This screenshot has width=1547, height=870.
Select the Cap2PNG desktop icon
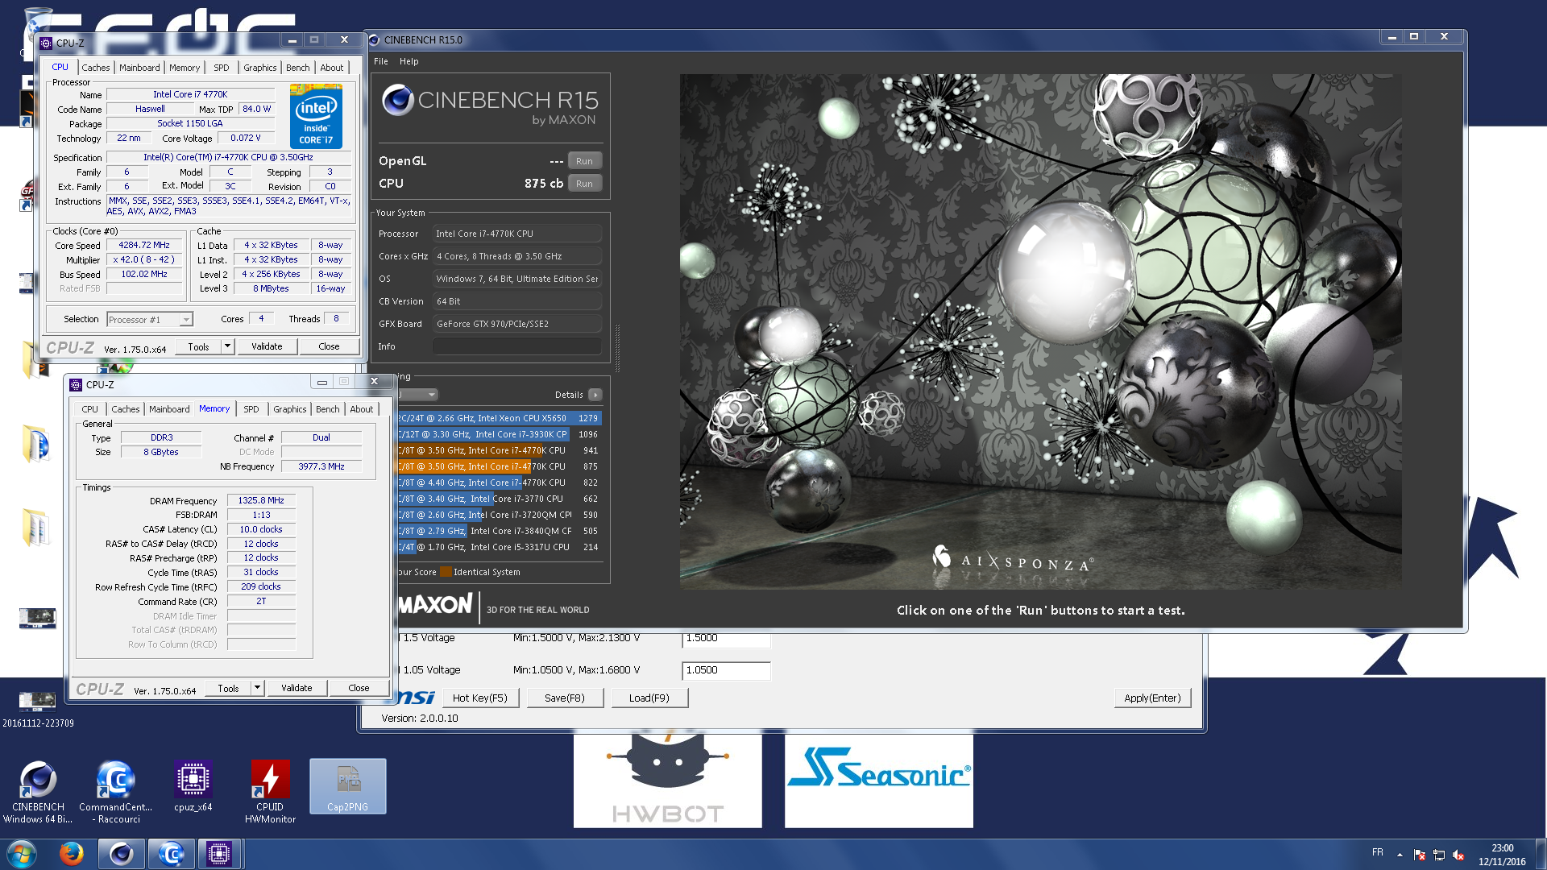coord(347,786)
